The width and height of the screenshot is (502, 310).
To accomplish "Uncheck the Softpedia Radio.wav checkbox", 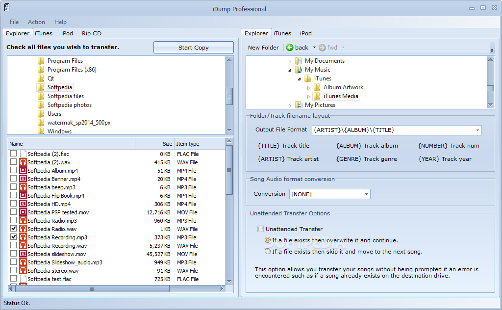I will click(13, 229).
